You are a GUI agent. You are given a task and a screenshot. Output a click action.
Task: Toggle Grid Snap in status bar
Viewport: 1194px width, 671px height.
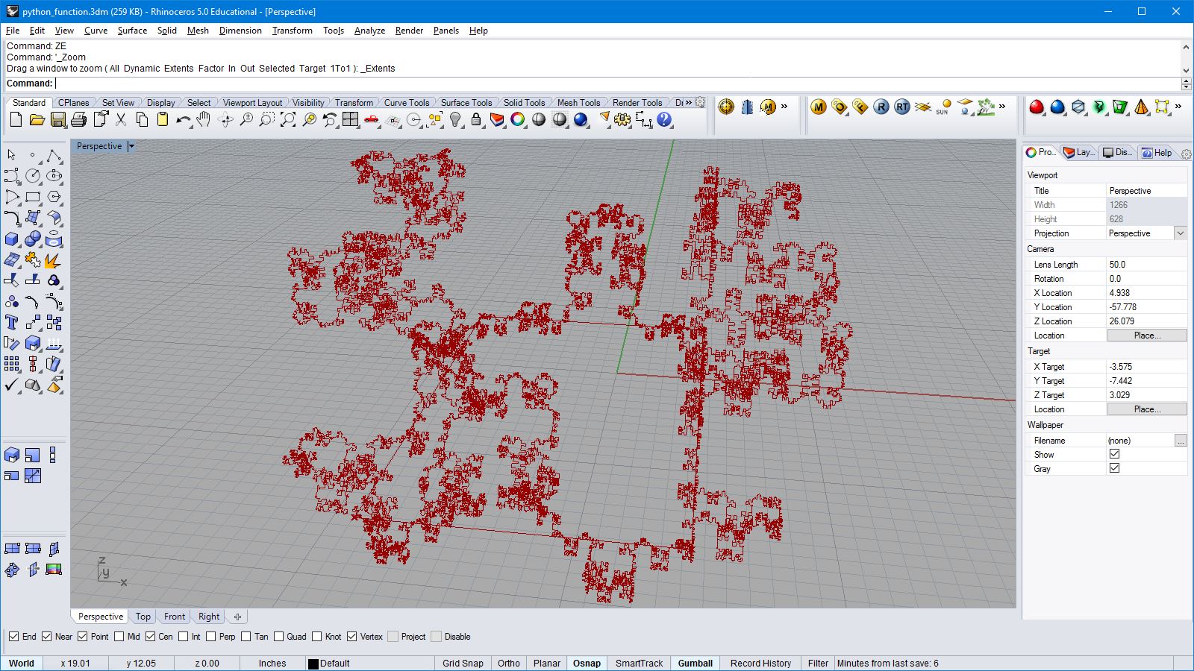pyautogui.click(x=462, y=663)
